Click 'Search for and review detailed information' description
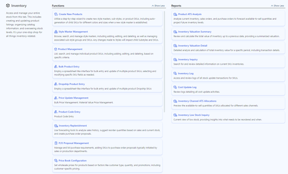 coord(209,64)
